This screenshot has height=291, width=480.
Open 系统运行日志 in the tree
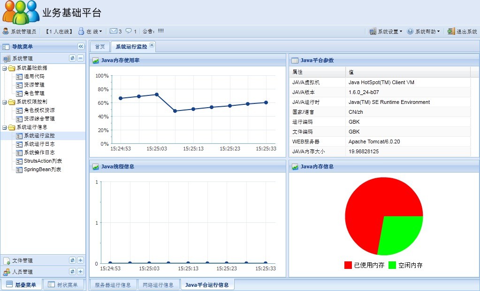pyautogui.click(x=39, y=144)
